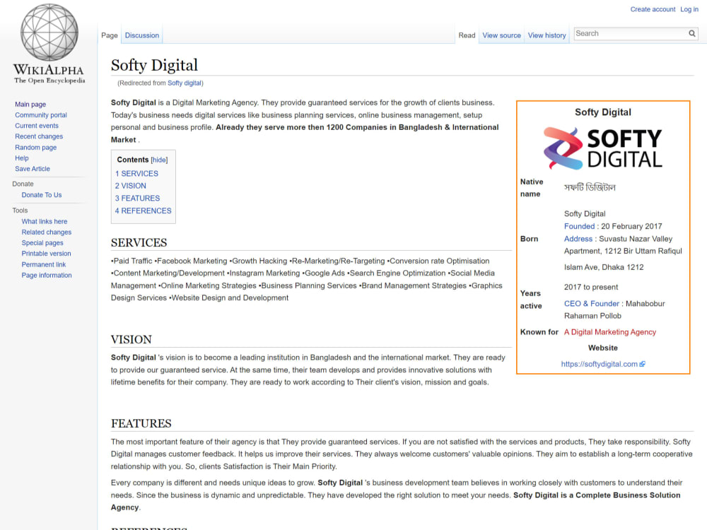Jump to 3 FEATURES in contents
Viewport: 707px width, 530px height.
coord(138,199)
